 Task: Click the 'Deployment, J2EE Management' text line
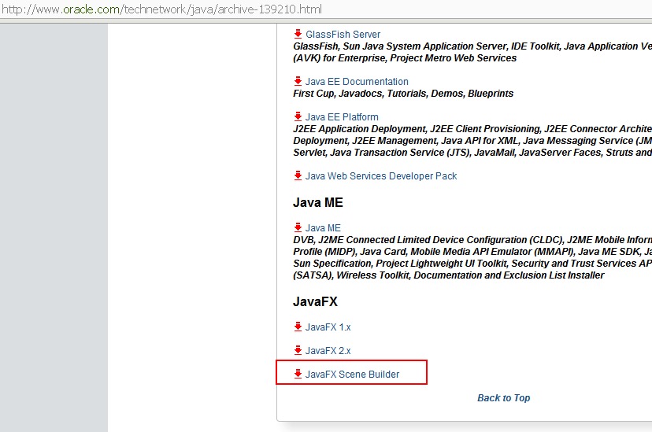coord(472,141)
